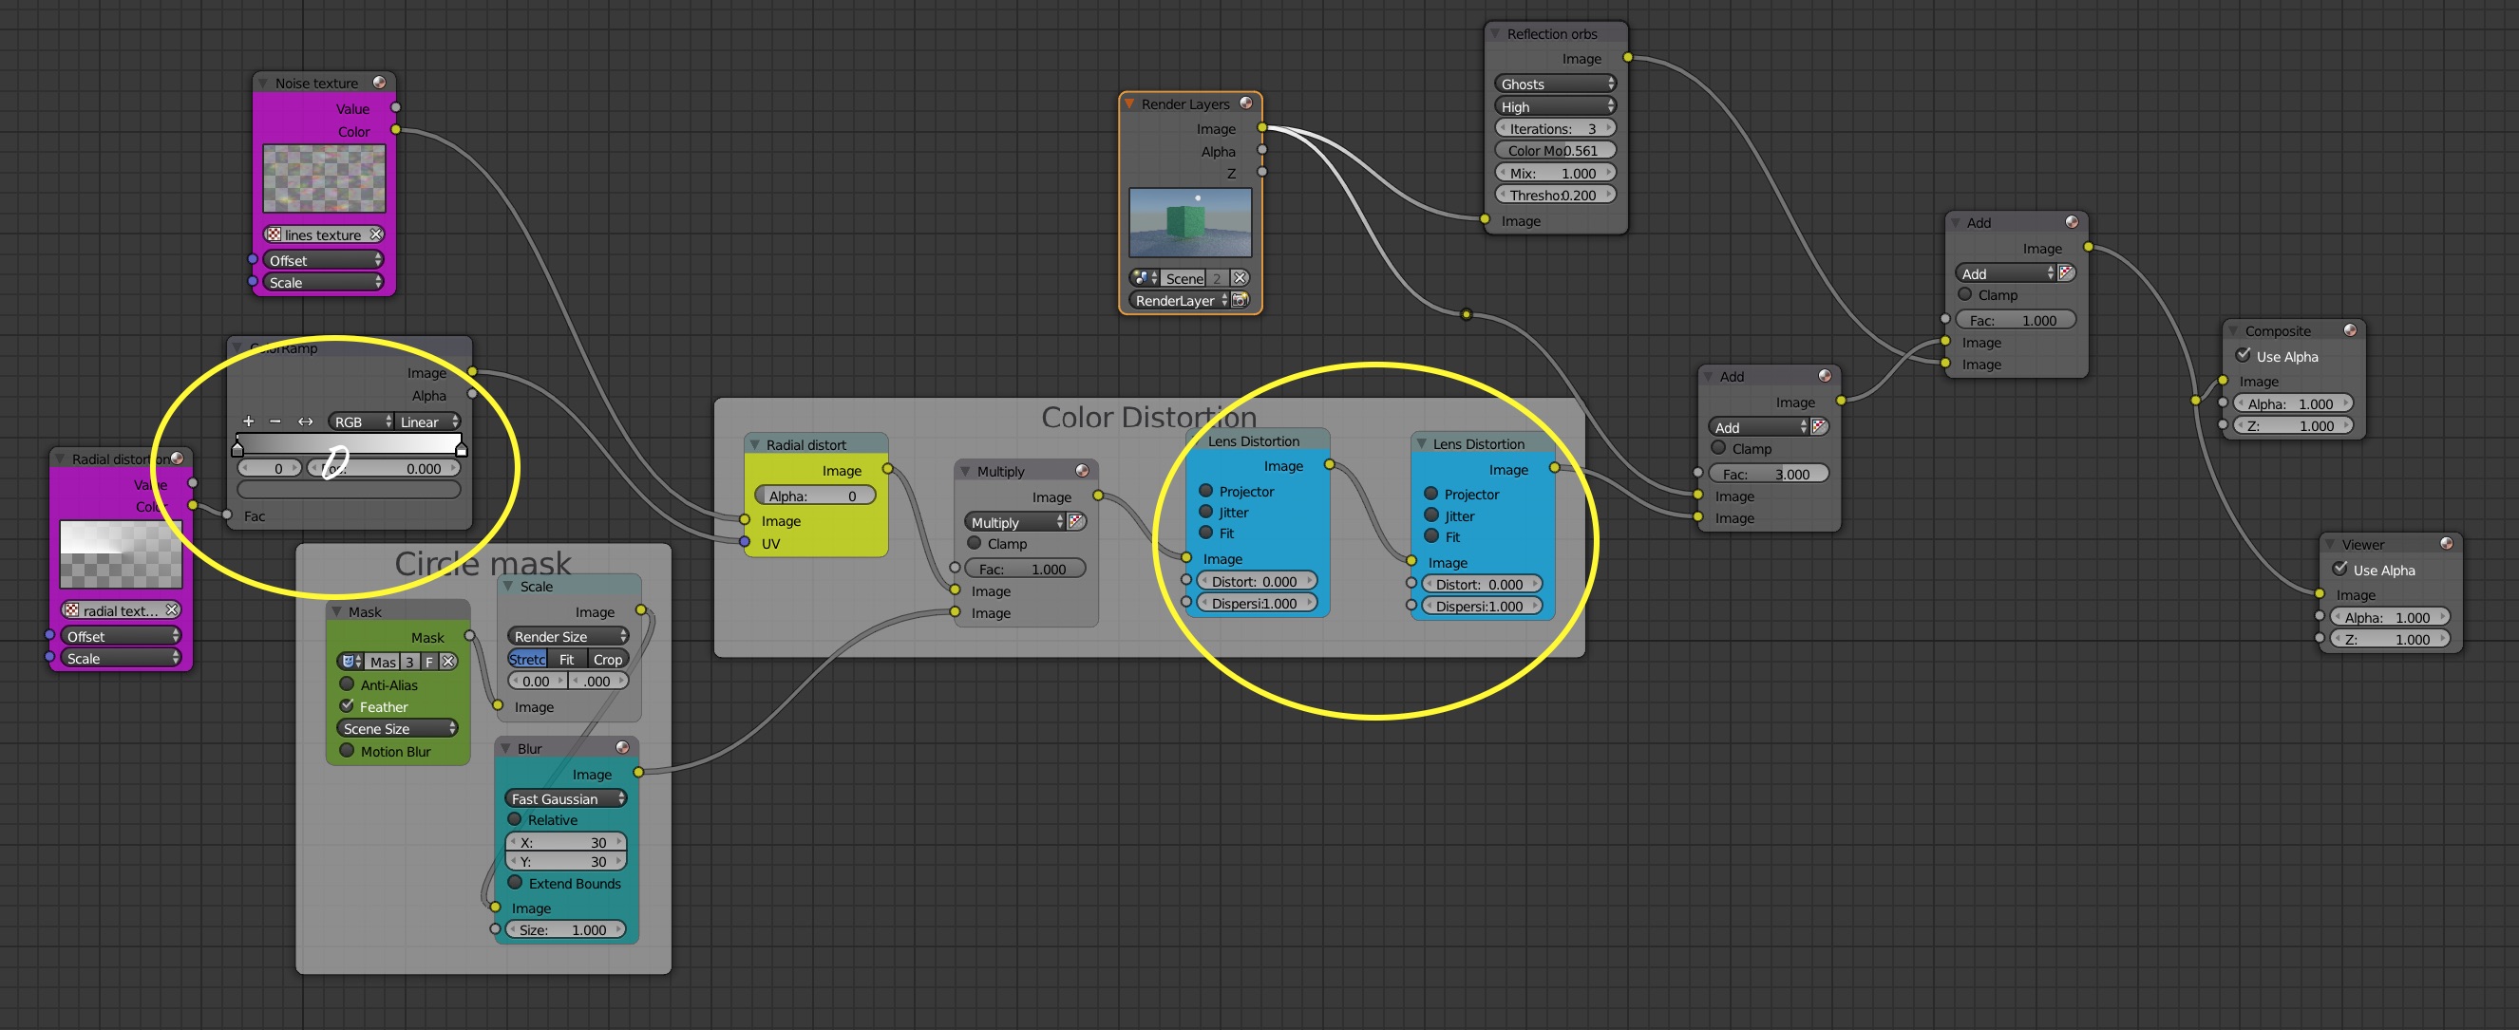Browse scene icon in Render Layers node
The height and width of the screenshot is (1030, 2519).
click(x=1142, y=278)
